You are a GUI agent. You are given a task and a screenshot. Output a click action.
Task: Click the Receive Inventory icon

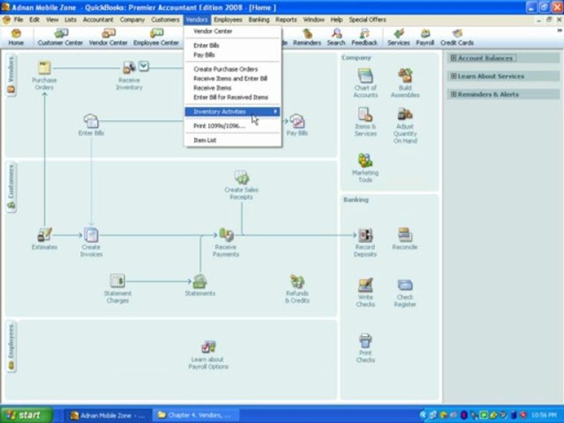(x=129, y=67)
